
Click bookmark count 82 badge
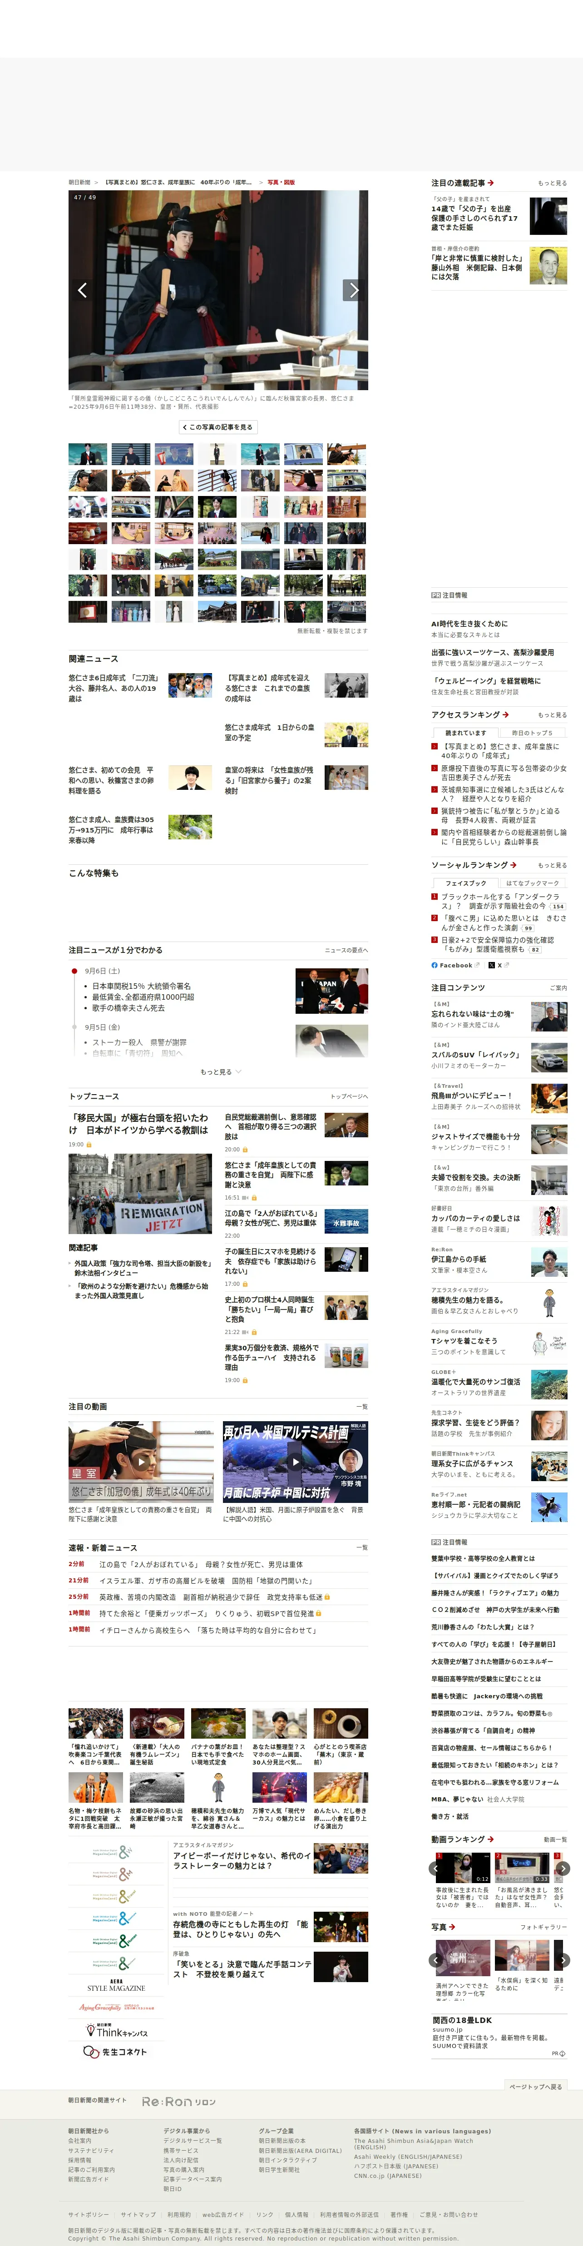click(x=535, y=949)
